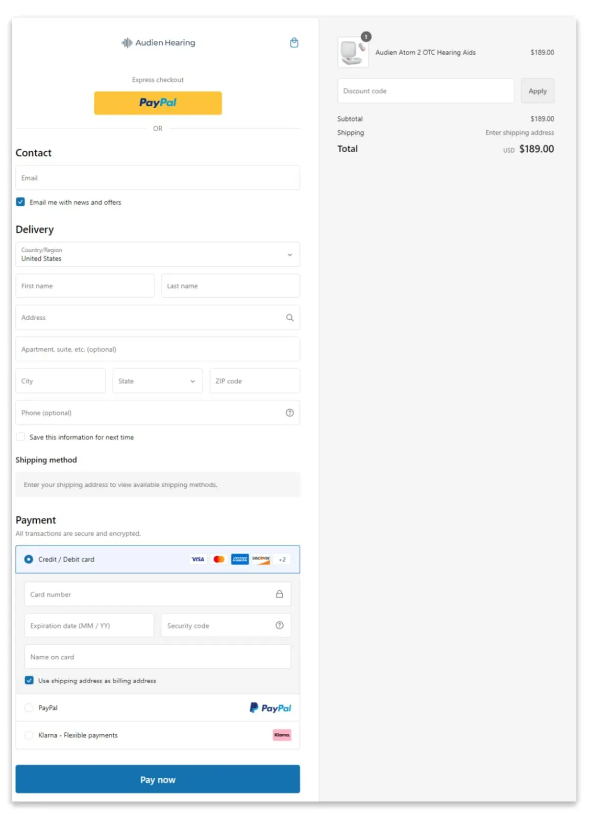Open the shopping bag cart icon
589x814 pixels.
[294, 42]
